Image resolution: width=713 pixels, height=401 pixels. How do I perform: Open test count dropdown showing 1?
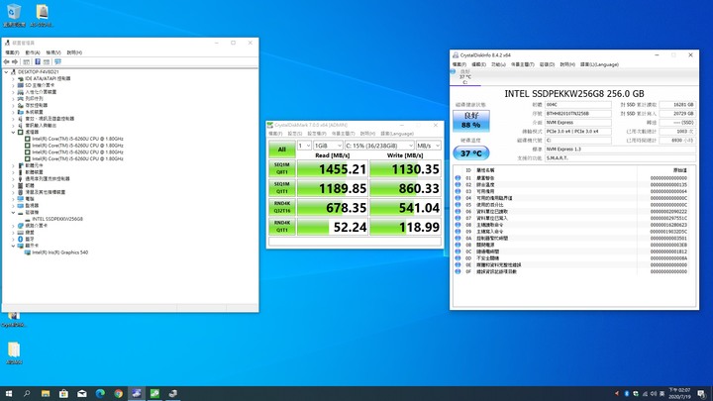[x=304, y=146]
